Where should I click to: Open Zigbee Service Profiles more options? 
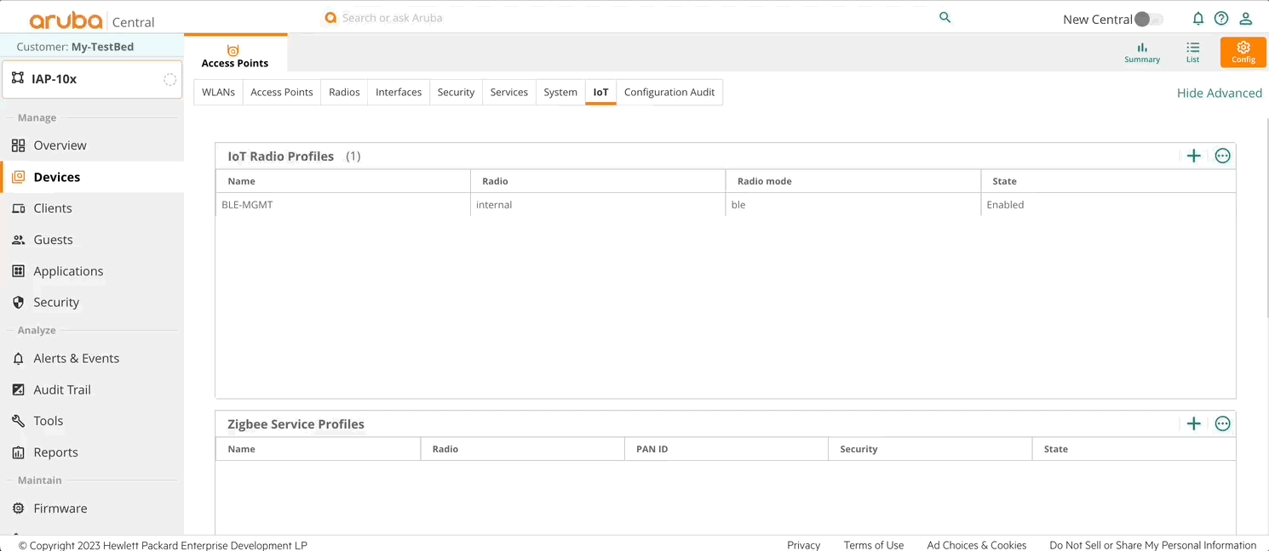1222,423
